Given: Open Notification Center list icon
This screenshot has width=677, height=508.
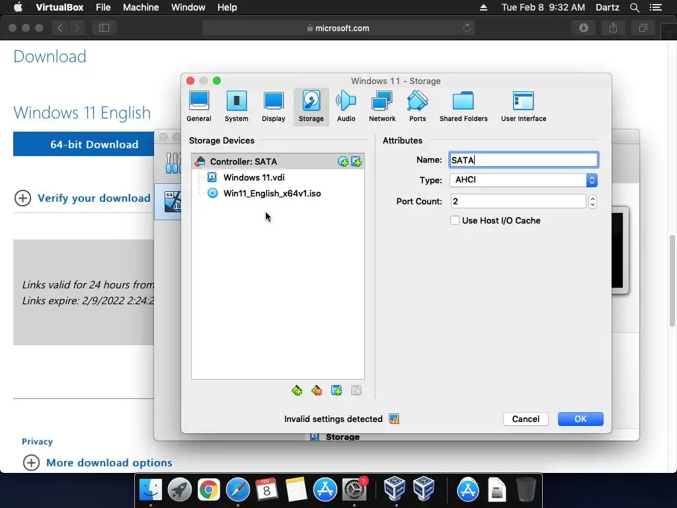Looking at the screenshot, I should [x=655, y=7].
